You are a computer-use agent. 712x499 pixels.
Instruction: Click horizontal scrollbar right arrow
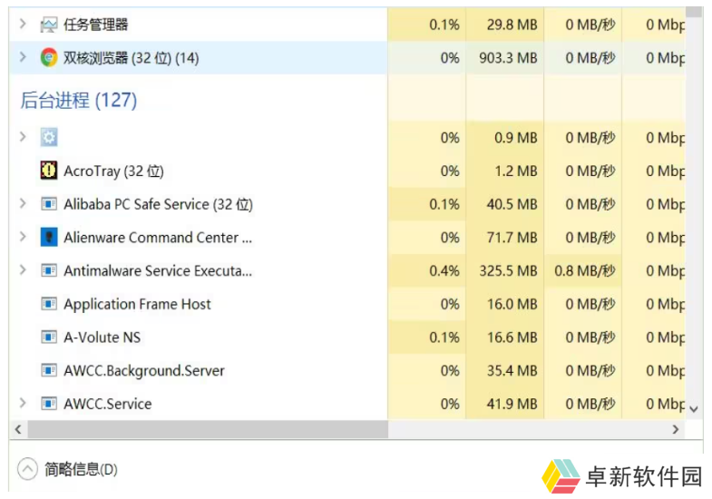click(676, 428)
